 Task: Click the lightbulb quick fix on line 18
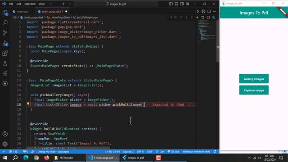[x=28, y=104]
